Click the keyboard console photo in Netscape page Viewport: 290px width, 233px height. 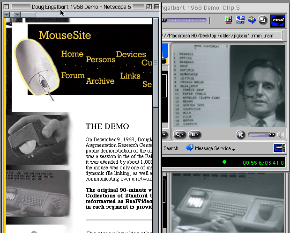pyautogui.click(x=38, y=193)
